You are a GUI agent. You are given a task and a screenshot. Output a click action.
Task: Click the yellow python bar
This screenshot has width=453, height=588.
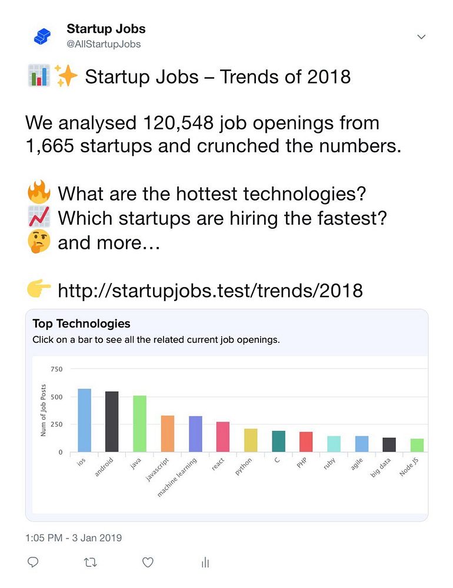(251, 440)
